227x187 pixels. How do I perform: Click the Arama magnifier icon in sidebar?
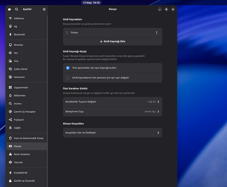(x=10, y=104)
